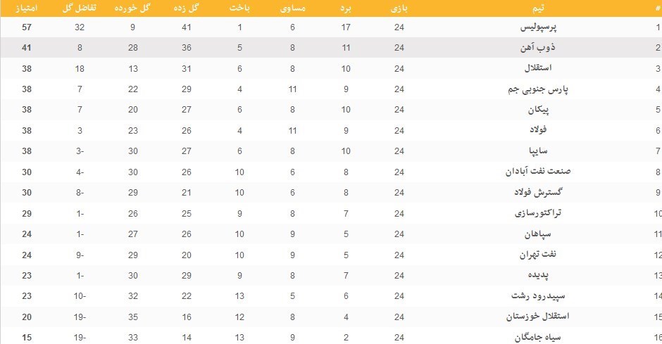662x344 pixels.
Task: Click the تیم team column header
Action: point(538,8)
